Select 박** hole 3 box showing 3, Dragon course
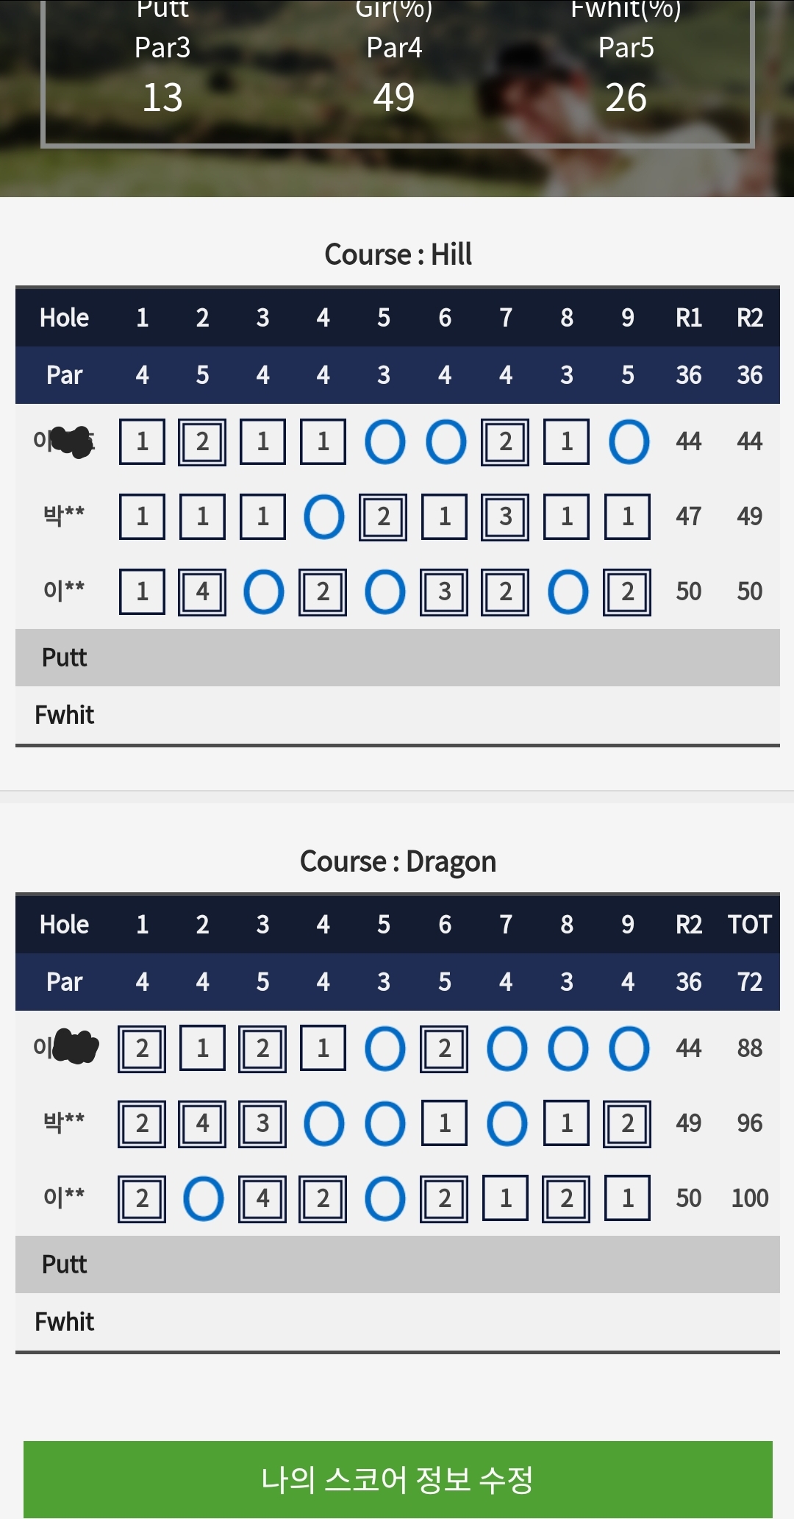The width and height of the screenshot is (794, 1519). click(x=262, y=1124)
